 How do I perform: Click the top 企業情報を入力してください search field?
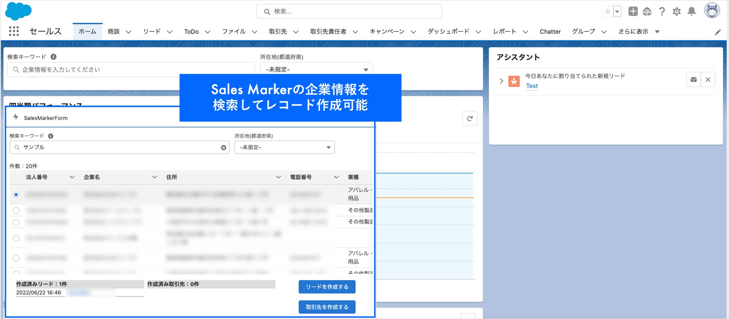(131, 70)
